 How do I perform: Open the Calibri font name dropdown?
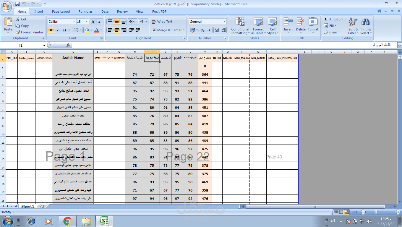(x=74, y=22)
